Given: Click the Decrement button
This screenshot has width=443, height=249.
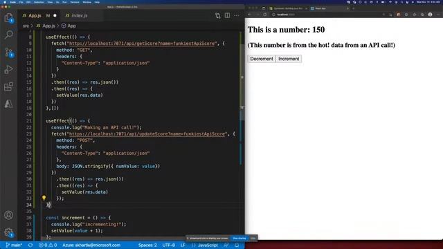Looking at the screenshot, I should coord(262,59).
